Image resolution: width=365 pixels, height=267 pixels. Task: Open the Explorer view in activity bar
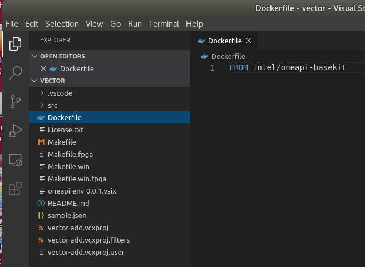pyautogui.click(x=16, y=43)
